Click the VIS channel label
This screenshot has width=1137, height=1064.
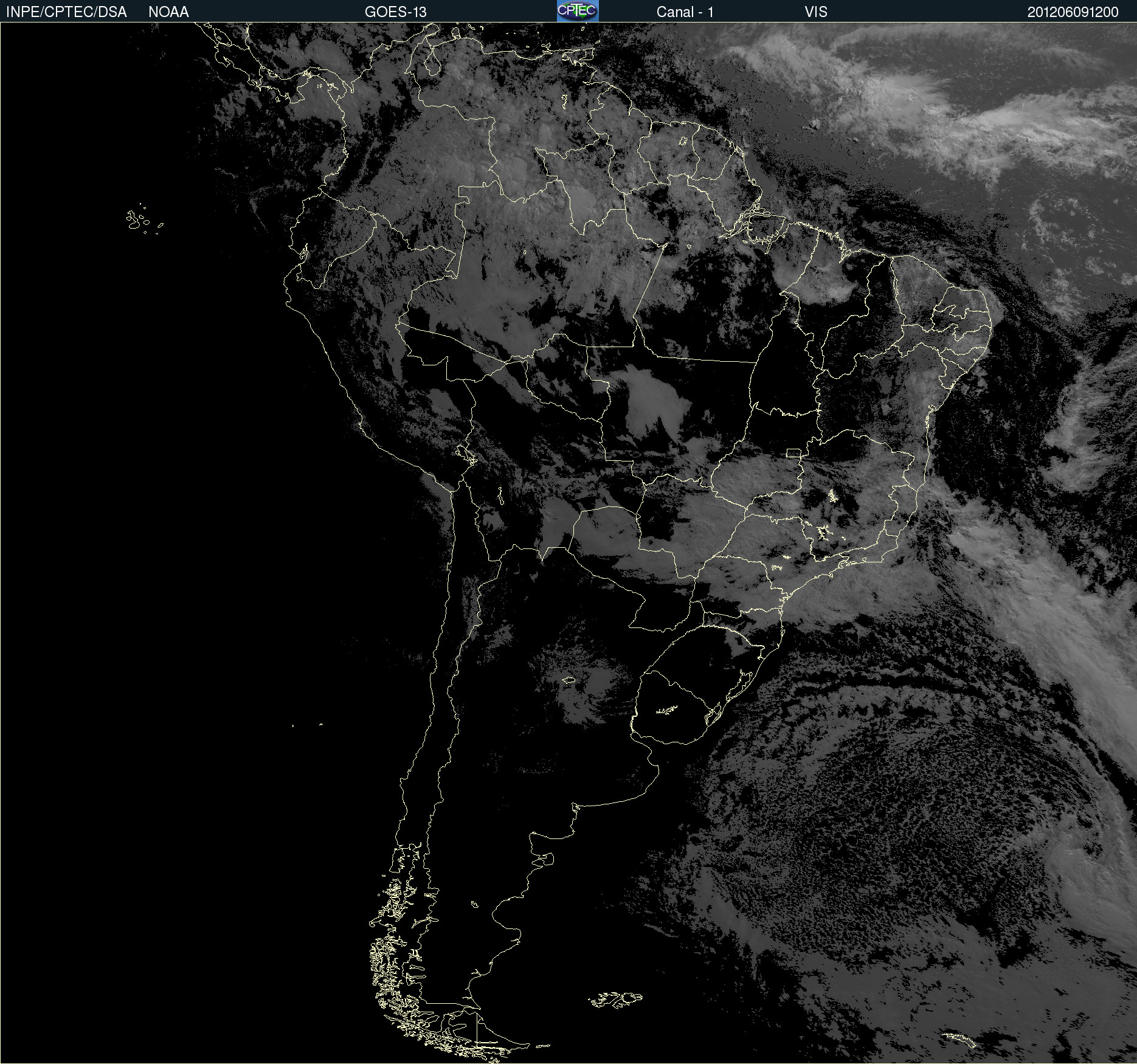[816, 12]
